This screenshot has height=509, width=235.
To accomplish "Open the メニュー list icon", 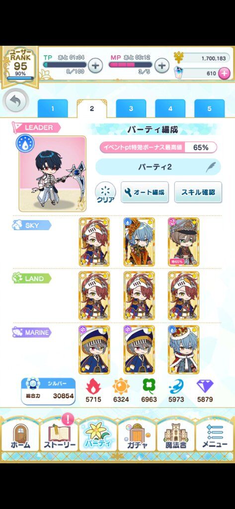I will tap(215, 435).
